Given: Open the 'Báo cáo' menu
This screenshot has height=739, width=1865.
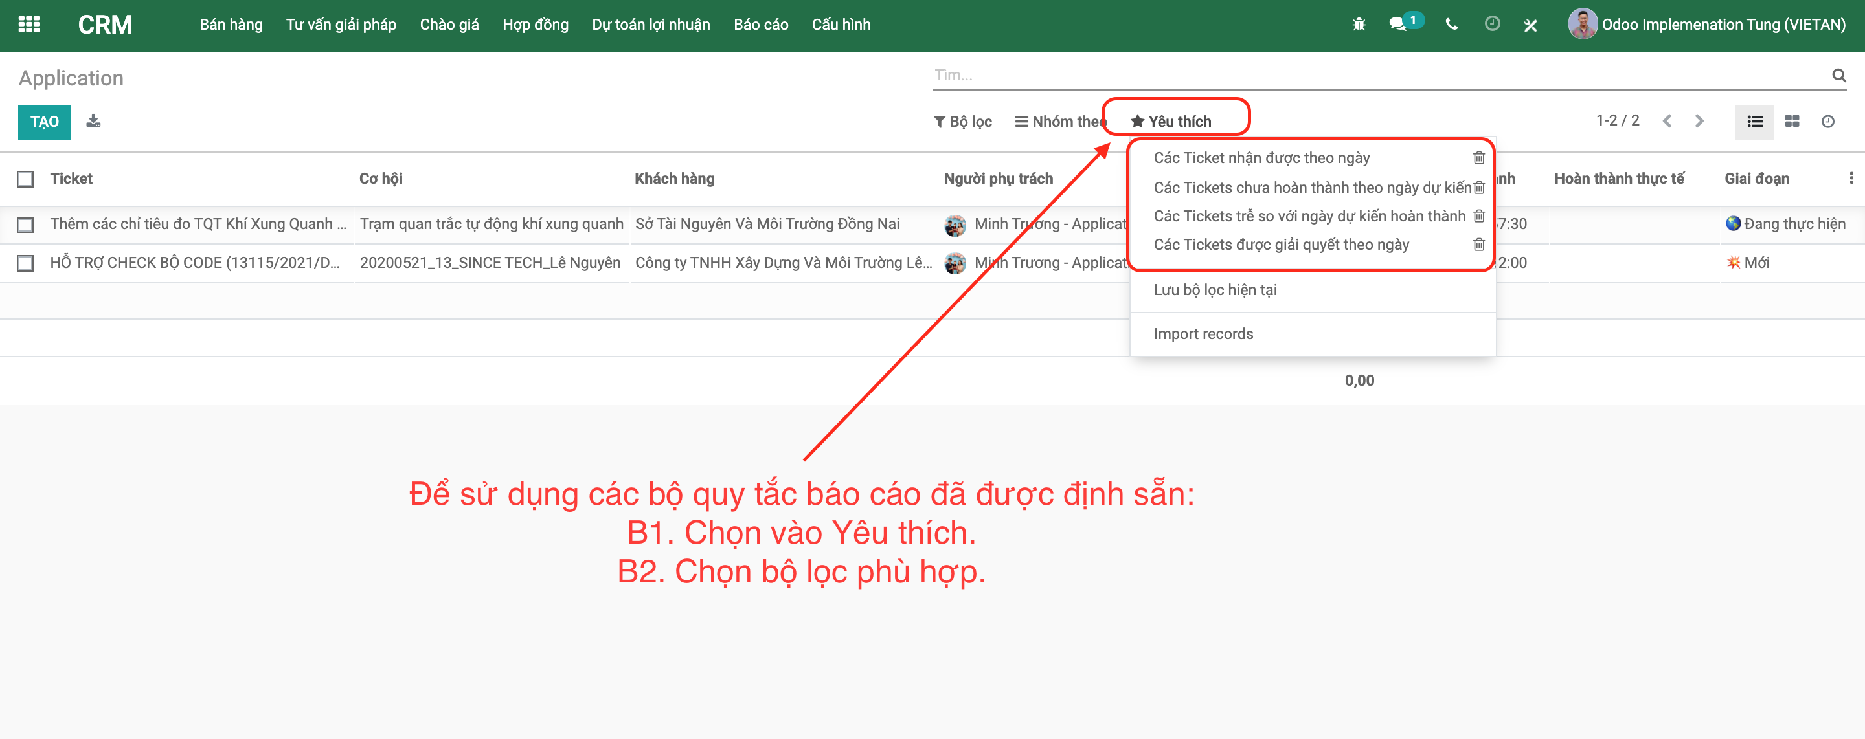Looking at the screenshot, I should click(760, 24).
